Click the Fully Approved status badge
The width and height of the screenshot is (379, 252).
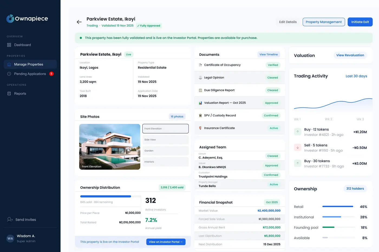pyautogui.click(x=149, y=26)
